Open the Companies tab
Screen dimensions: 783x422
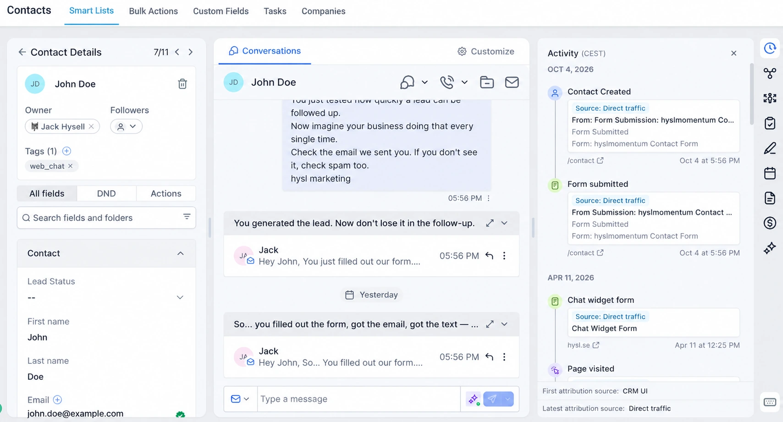323,11
